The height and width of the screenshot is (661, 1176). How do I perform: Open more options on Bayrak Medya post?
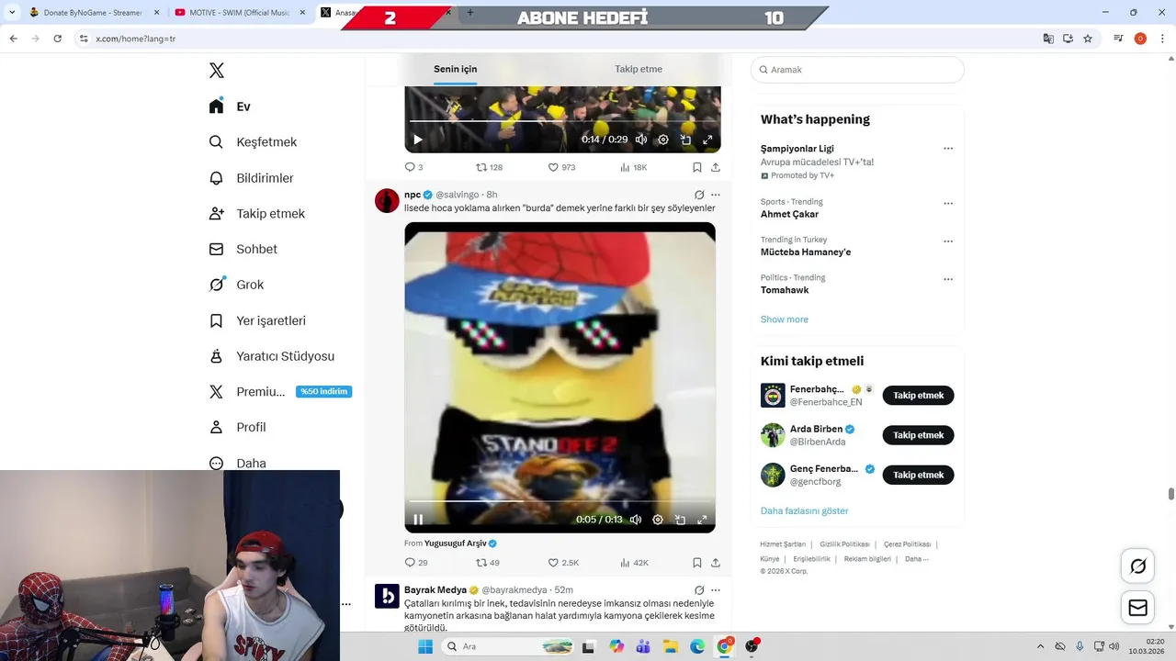click(716, 589)
